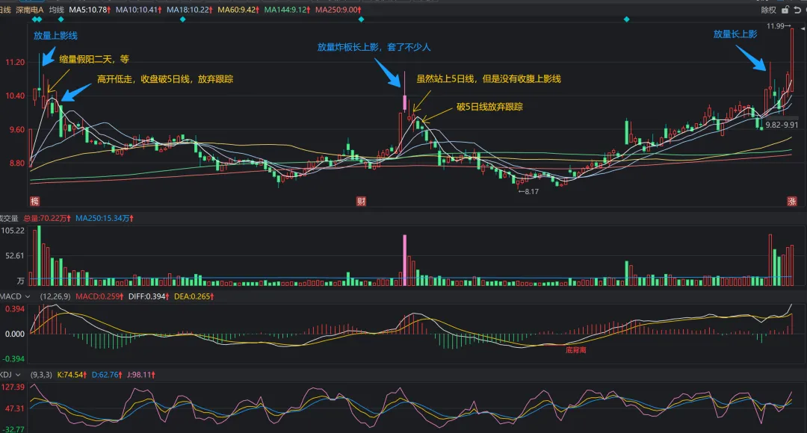Click the pink volume bar in volume panel
Viewport: 807px width, 433px height.
405,261
